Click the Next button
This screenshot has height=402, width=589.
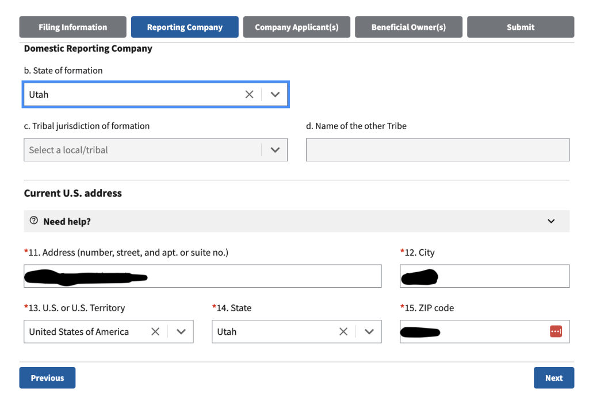point(553,378)
